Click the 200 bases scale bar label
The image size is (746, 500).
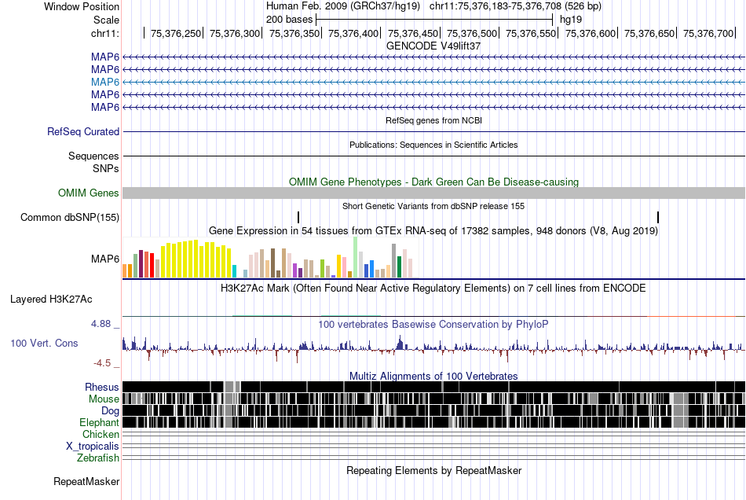coord(289,20)
